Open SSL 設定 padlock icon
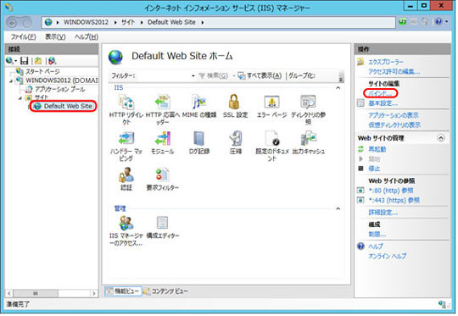This screenshot has height=316, width=458. 235,103
